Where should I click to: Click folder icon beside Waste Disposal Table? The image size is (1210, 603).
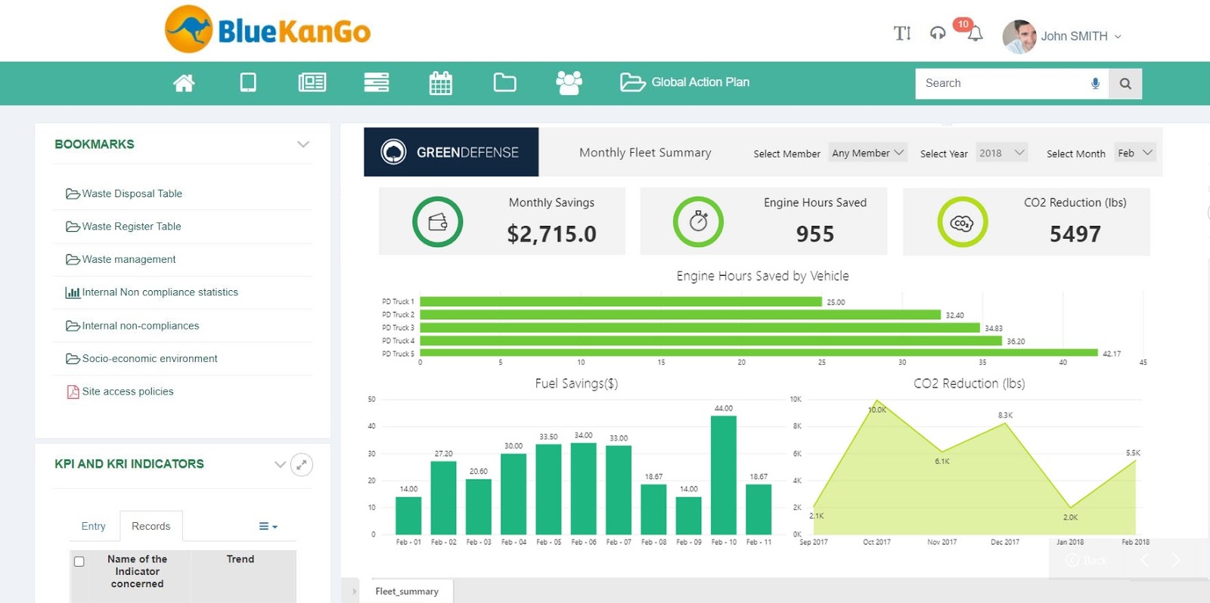[x=73, y=194]
